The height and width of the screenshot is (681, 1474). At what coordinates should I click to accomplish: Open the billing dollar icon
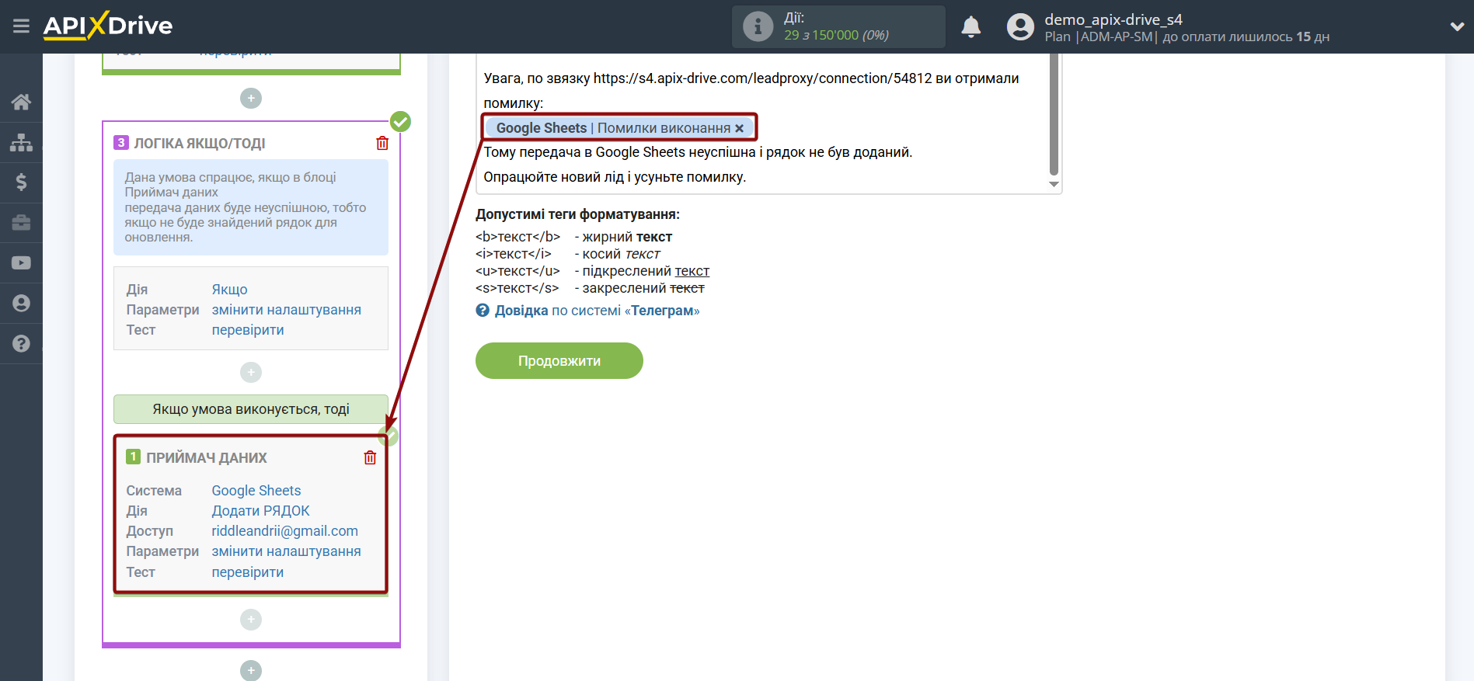point(21,182)
